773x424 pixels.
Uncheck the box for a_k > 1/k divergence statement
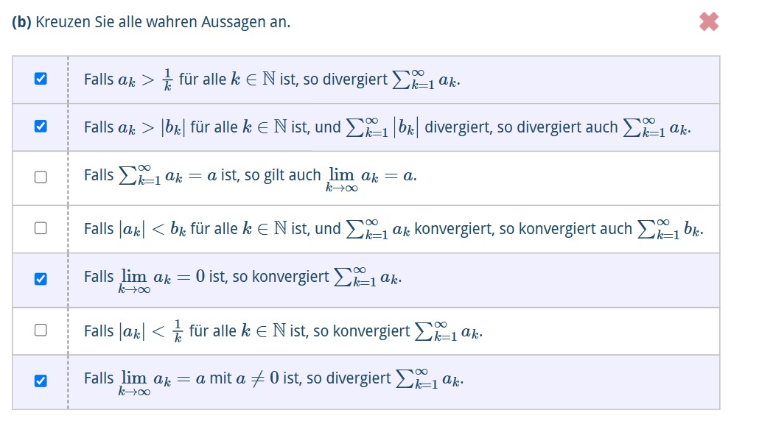[x=41, y=79]
